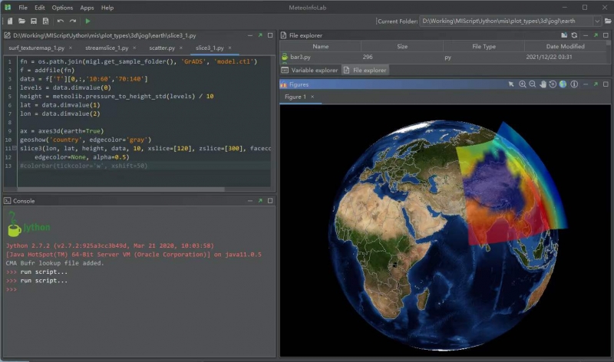Screen dimensions: 614x362
Task: Sort files by Date Modified column
Action: [x=566, y=46]
